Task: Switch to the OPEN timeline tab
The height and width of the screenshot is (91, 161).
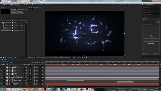Action: [x=5, y=60]
